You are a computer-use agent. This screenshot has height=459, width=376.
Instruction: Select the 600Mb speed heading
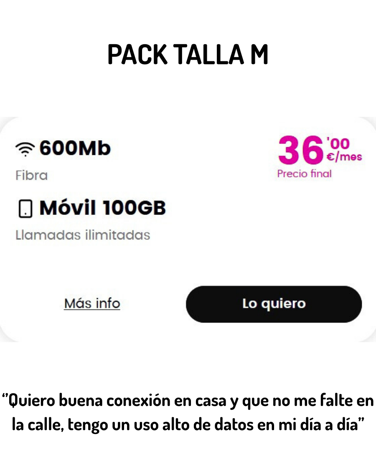click(x=75, y=148)
